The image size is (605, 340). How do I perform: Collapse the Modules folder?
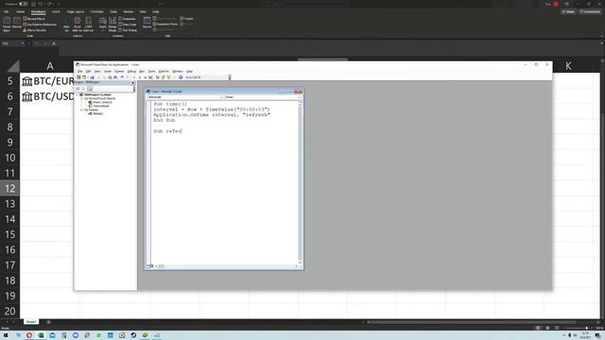click(x=81, y=110)
